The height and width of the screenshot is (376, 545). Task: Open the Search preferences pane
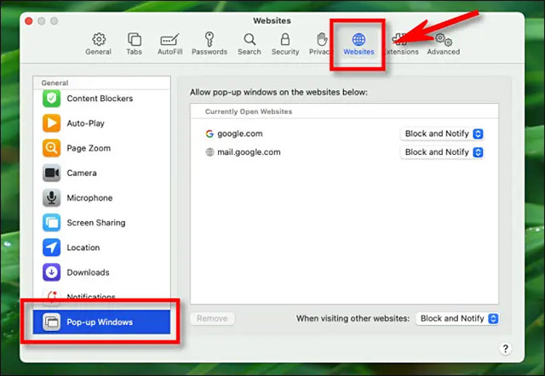pyautogui.click(x=250, y=44)
